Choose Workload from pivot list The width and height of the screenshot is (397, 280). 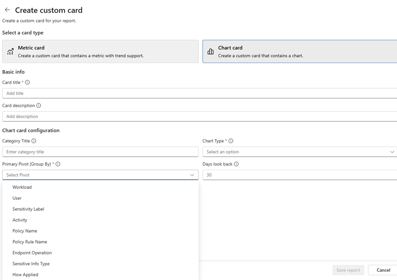click(22, 187)
